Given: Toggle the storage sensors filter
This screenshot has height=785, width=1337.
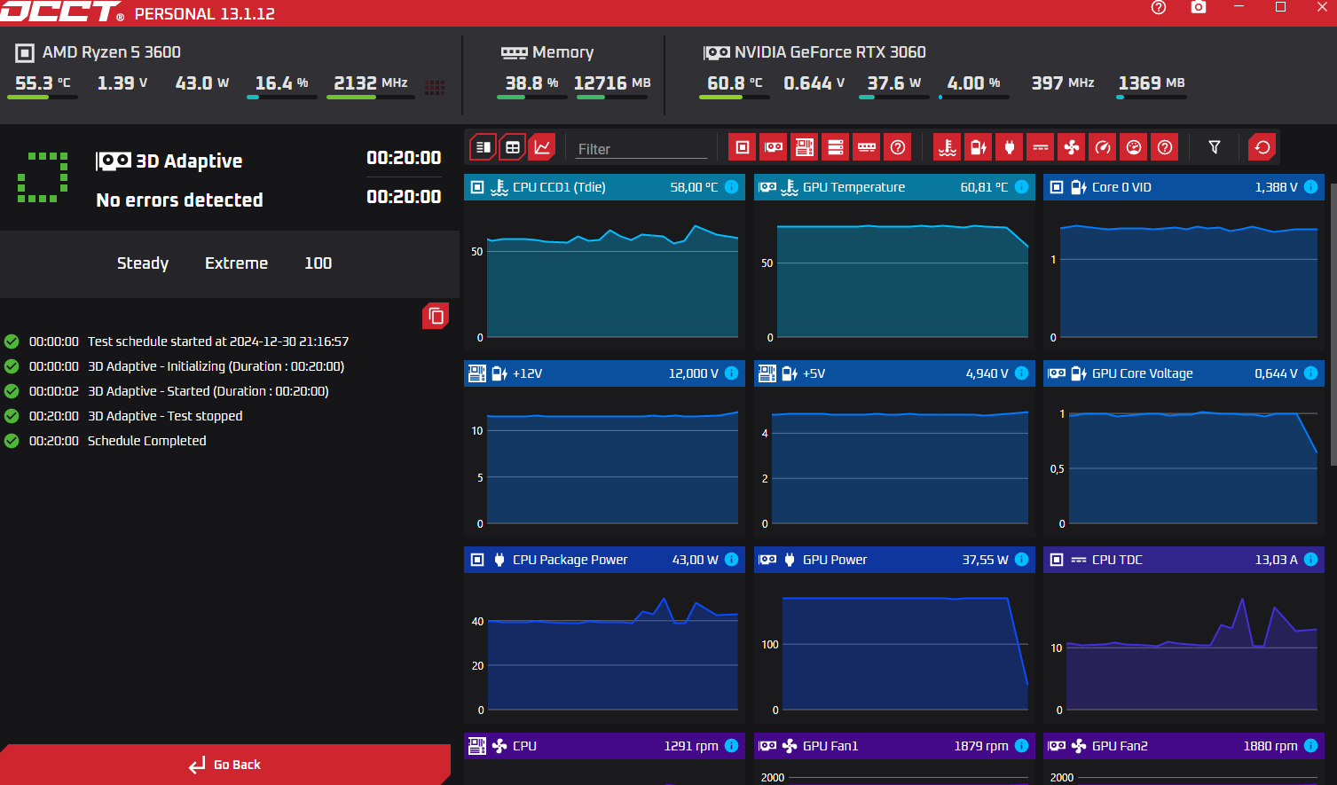Looking at the screenshot, I should (836, 147).
